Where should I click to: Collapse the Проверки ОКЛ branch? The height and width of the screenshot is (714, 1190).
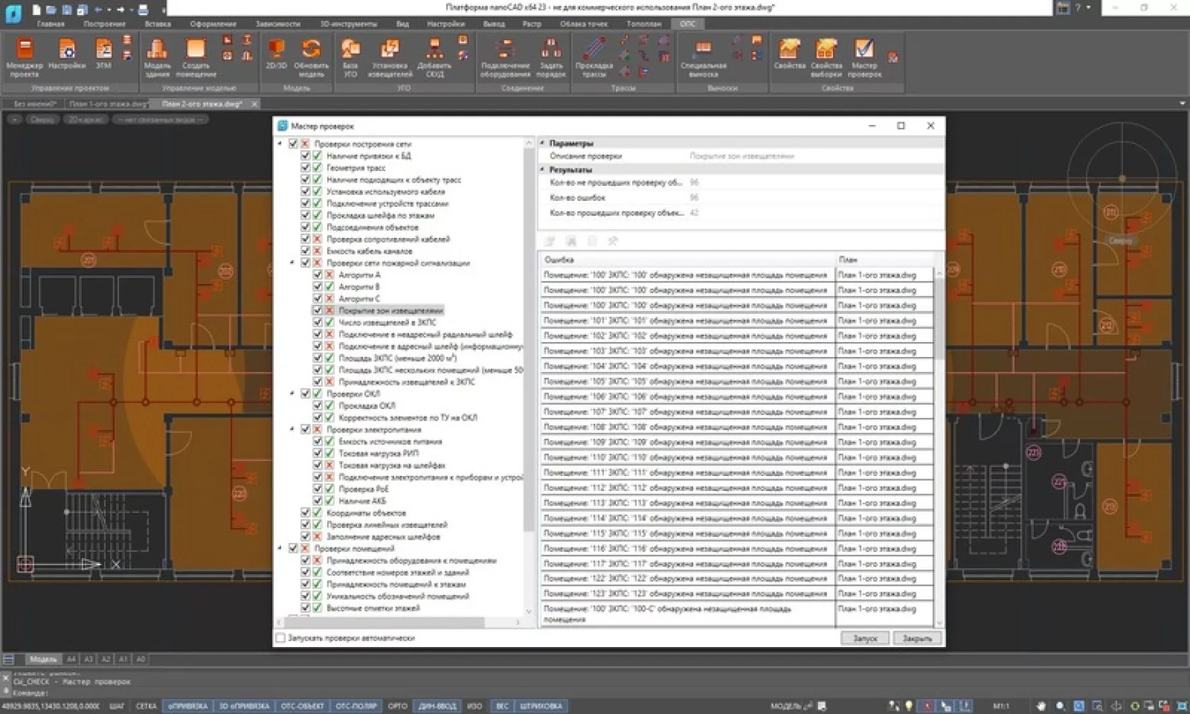coord(291,393)
